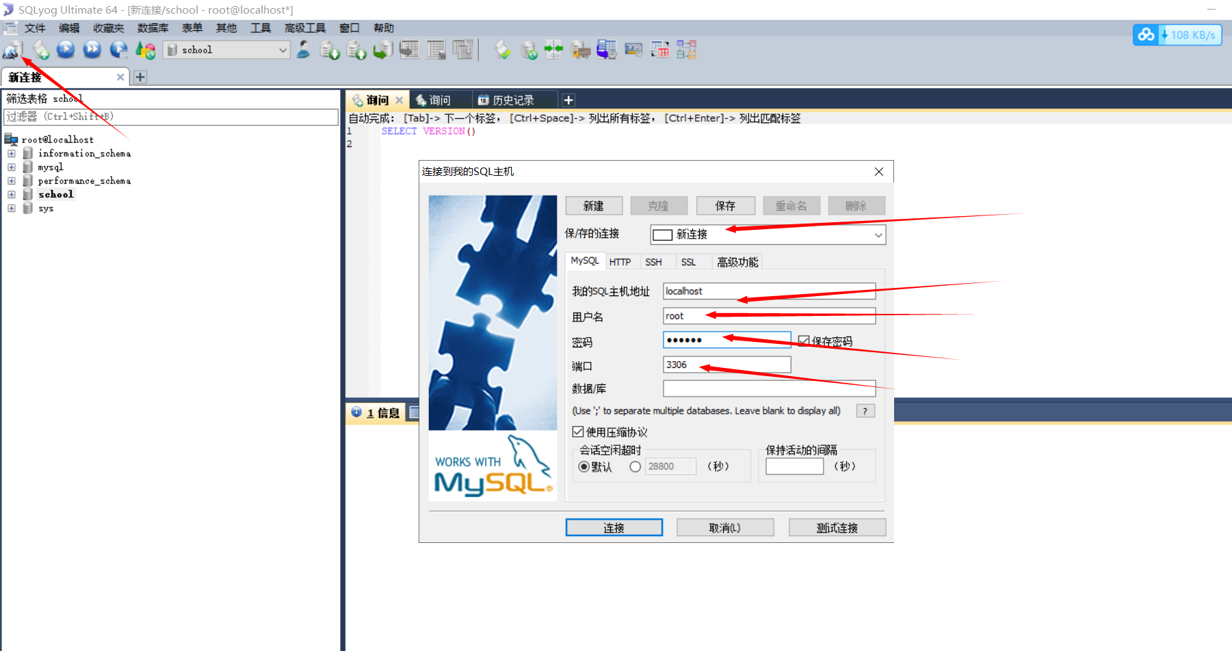Open the 数据库 menu
The image size is (1232, 651).
[153, 28]
